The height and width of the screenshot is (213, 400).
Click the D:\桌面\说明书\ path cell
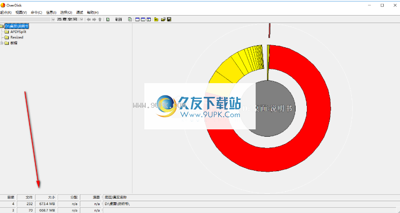251,204
